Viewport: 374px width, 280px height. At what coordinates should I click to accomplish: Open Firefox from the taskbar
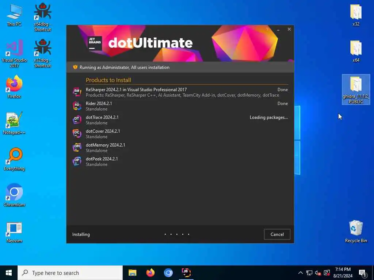tap(150, 273)
